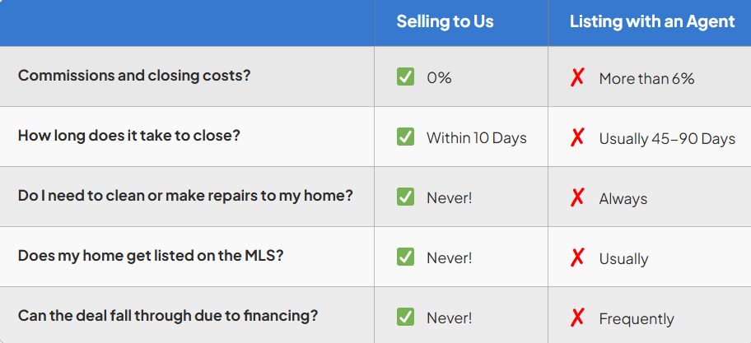Click the fall through due to financing question
Viewport: 751px width, 343px height.
(x=168, y=316)
